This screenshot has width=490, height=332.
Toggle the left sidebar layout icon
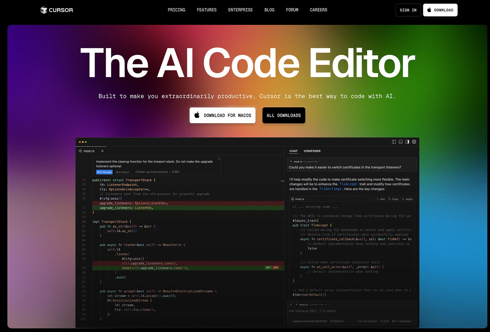[394, 142]
